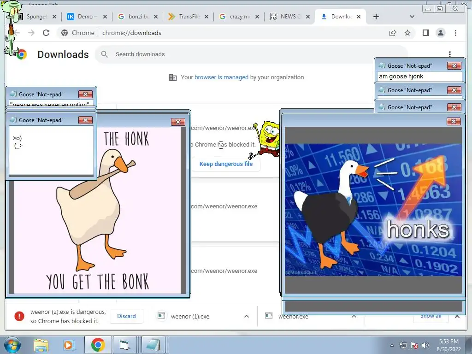Close the NEWS tab
The width and height of the screenshot is (472, 354).
click(308, 17)
